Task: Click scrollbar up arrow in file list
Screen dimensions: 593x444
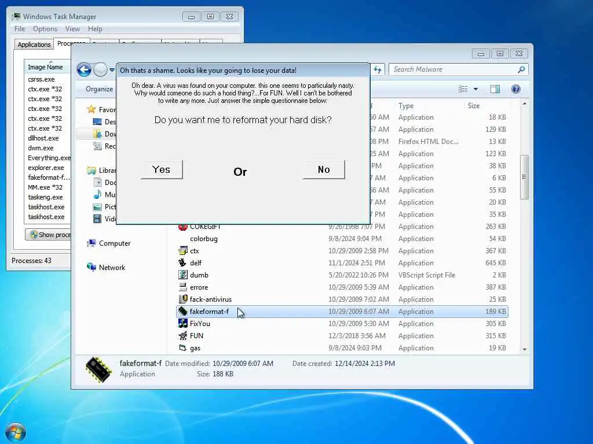Action: (x=524, y=104)
